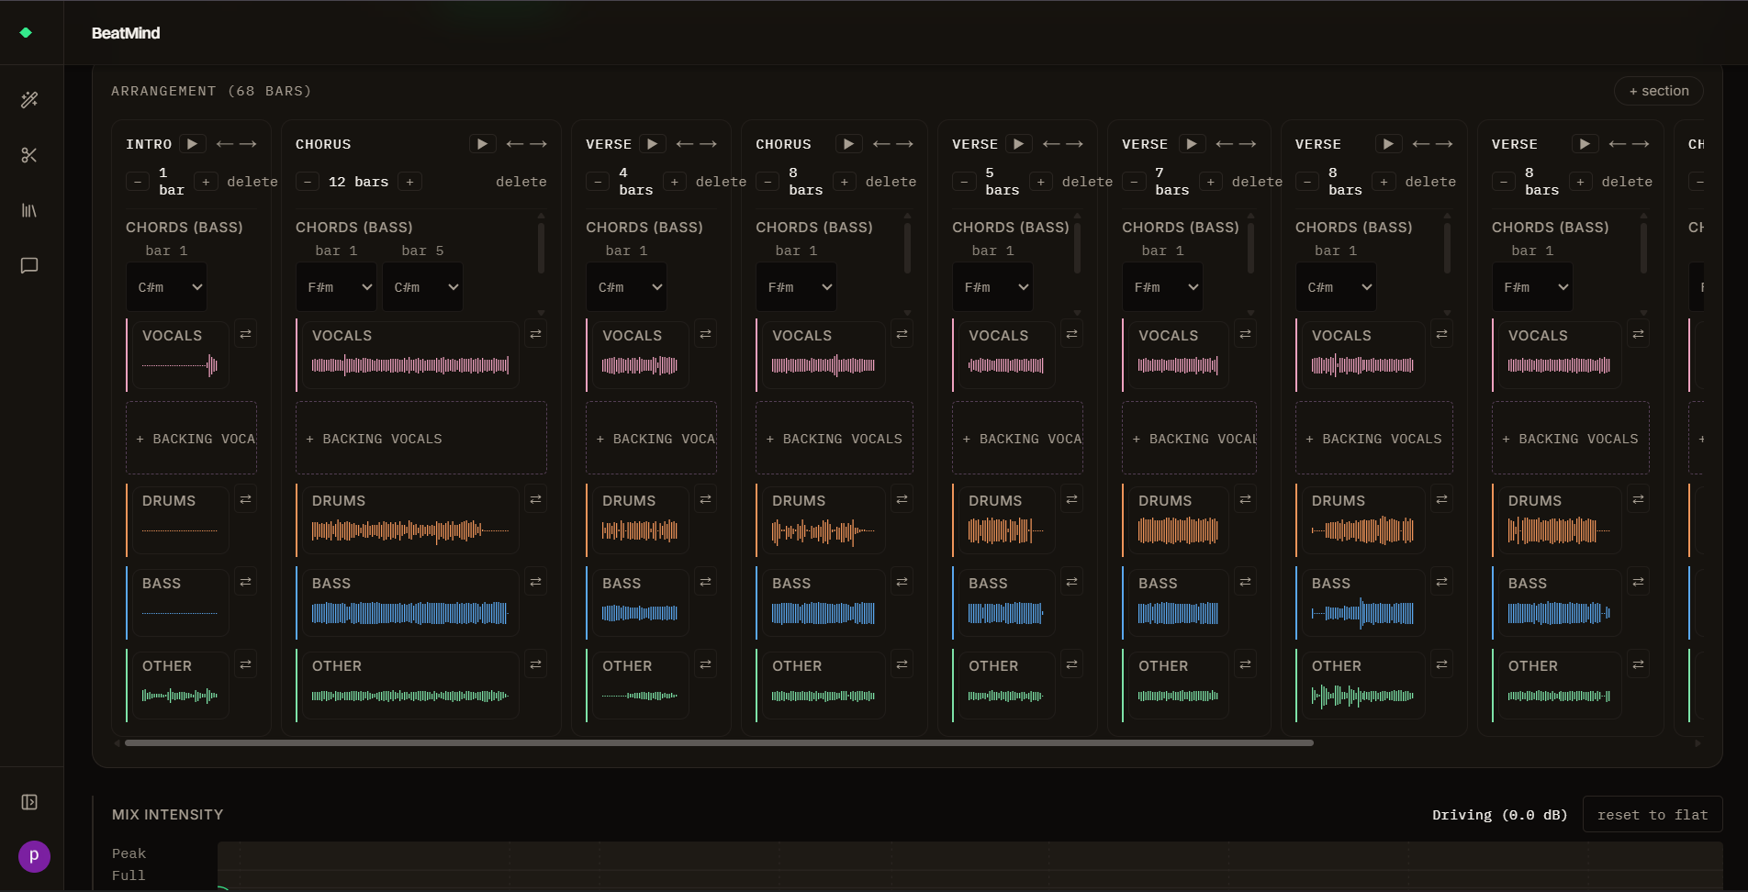The image size is (1748, 892).
Task: Swap the INTRO vocals stem
Action: coord(245,334)
